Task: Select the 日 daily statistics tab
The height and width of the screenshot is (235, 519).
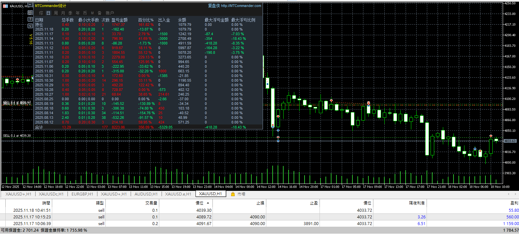Action: (48, 13)
